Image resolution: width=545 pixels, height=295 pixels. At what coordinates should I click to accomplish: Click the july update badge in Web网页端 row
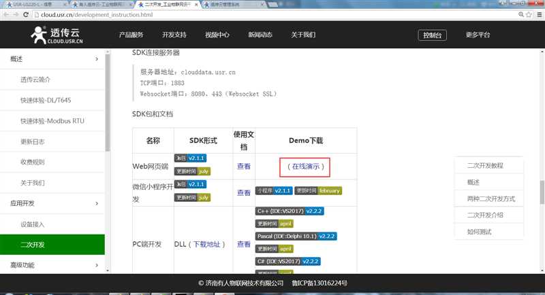pyautogui.click(x=192, y=171)
